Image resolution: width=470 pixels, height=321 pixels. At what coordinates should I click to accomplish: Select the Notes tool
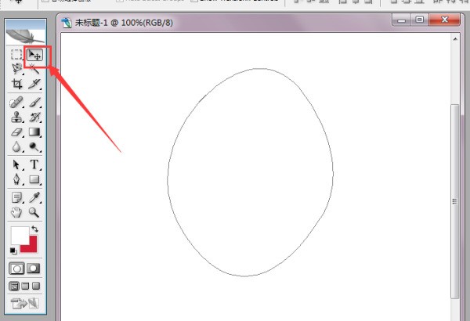point(16,198)
